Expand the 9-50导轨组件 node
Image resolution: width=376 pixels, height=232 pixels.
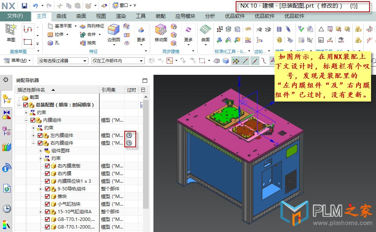40,189
